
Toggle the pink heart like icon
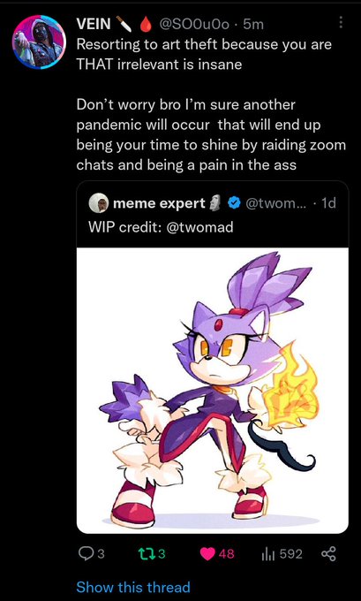[208, 554]
